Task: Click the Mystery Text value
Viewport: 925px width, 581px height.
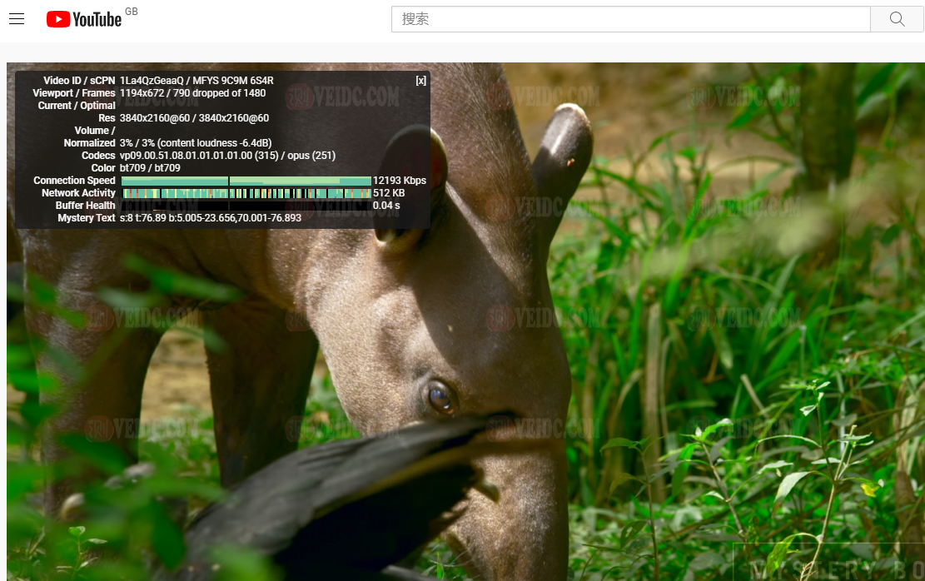Action: click(210, 218)
